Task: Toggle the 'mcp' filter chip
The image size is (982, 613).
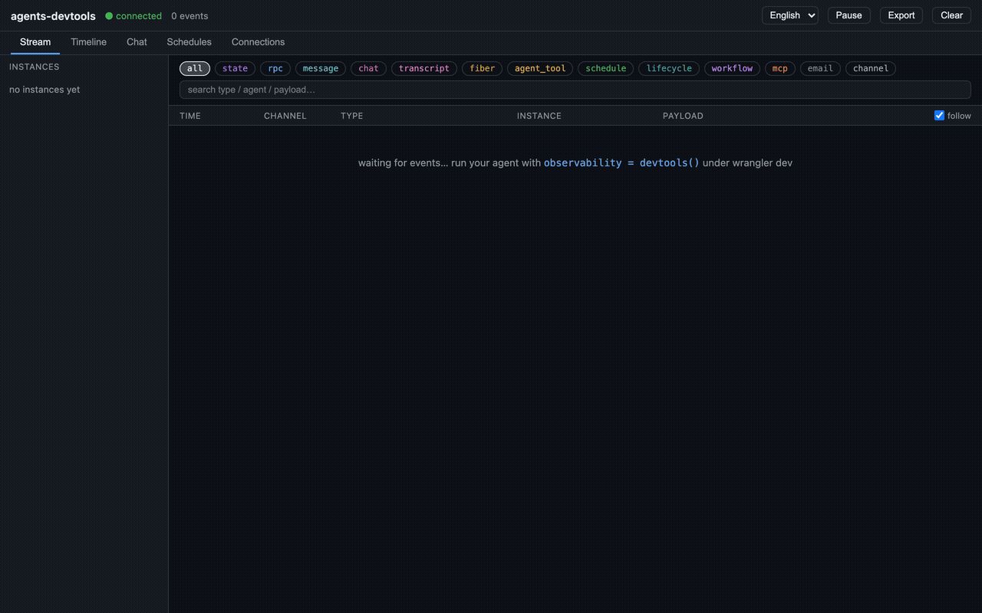Action: 780,68
